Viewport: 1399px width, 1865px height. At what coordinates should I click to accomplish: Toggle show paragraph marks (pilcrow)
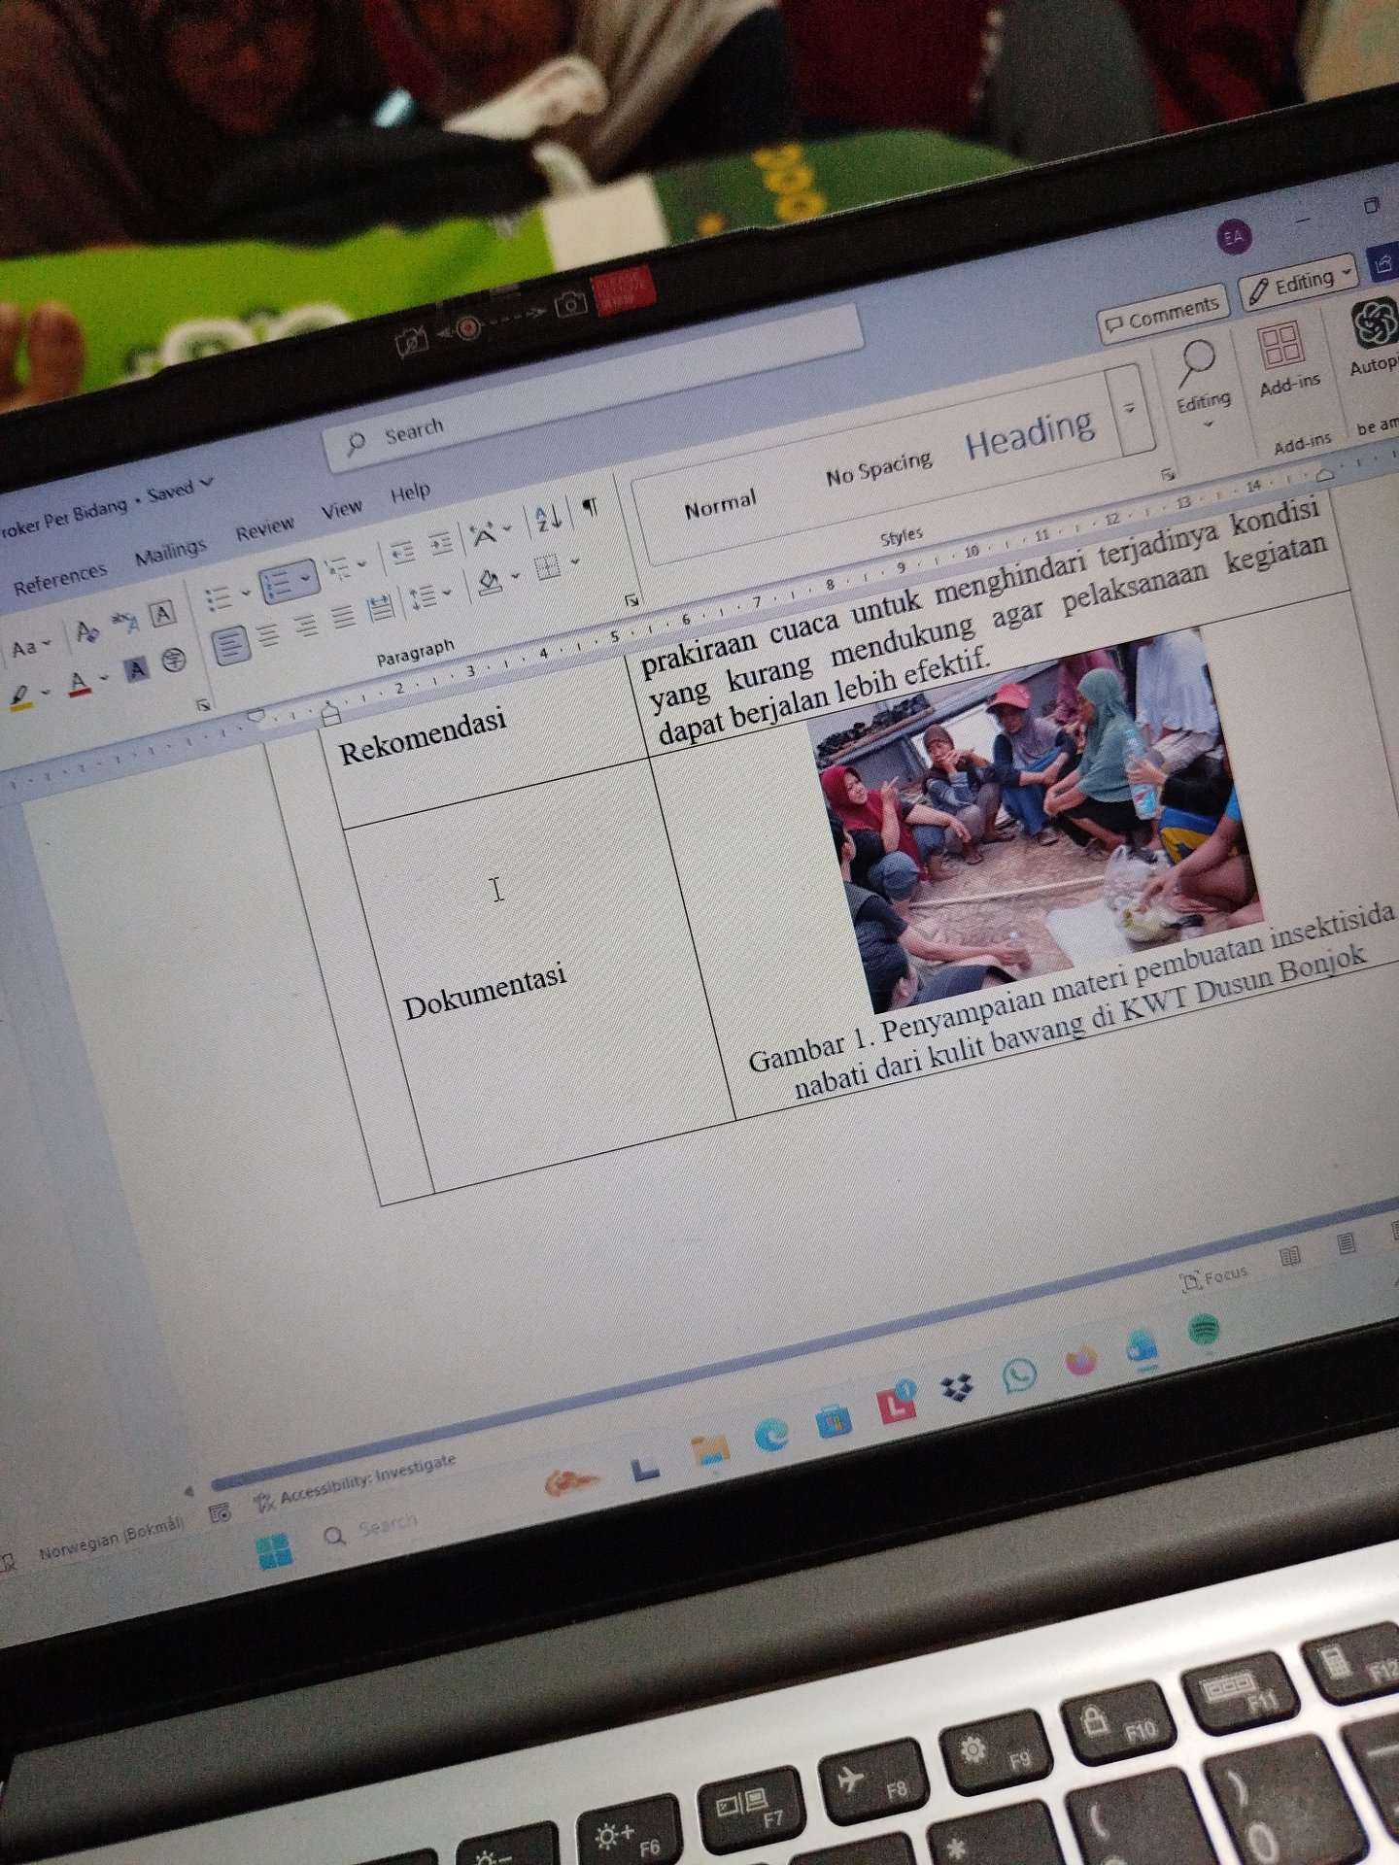(590, 507)
